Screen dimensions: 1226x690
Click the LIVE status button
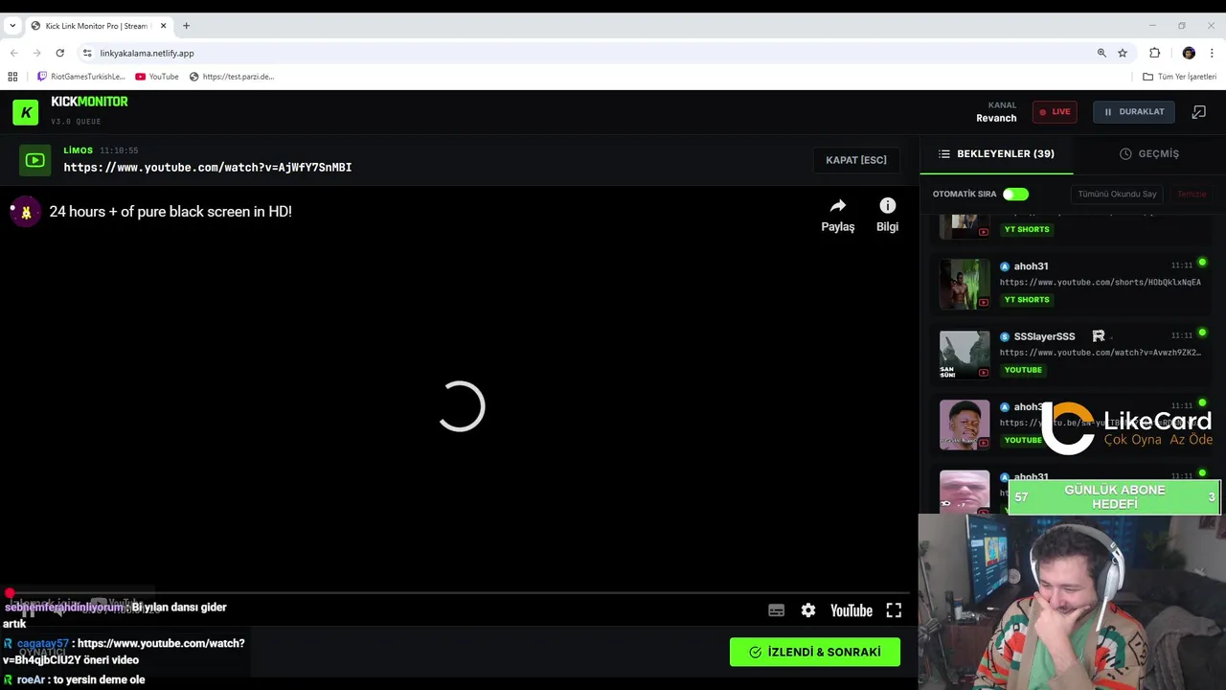click(x=1055, y=112)
